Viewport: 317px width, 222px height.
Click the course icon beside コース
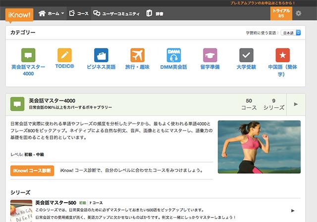(72, 13)
